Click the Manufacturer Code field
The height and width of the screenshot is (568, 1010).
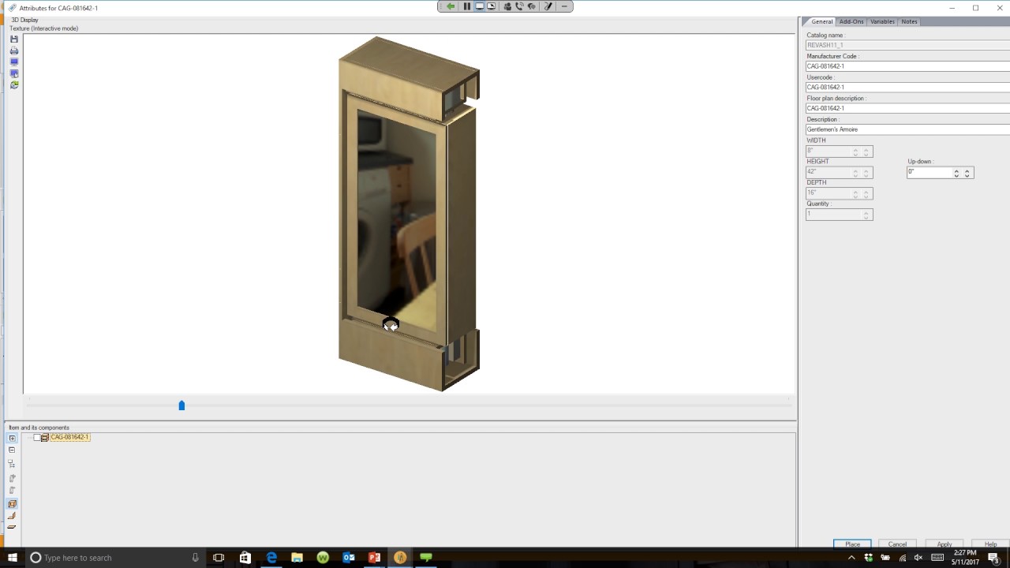click(x=907, y=66)
